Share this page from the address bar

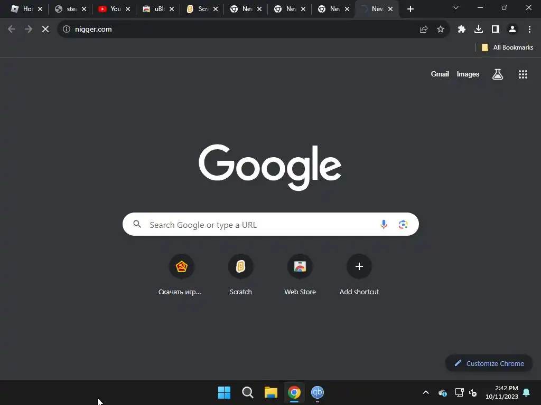pyautogui.click(x=424, y=30)
